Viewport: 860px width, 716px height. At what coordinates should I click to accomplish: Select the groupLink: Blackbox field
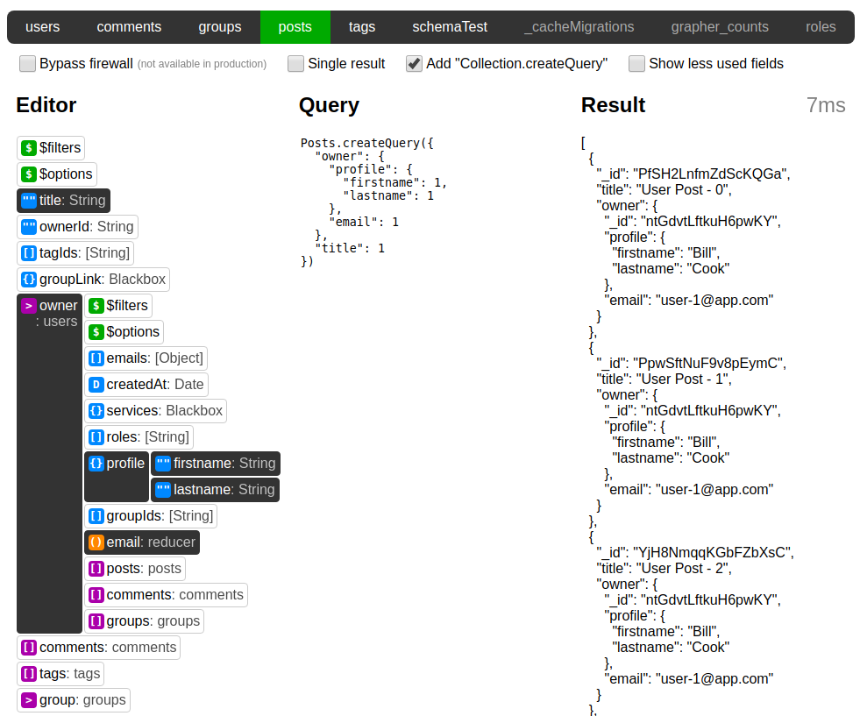[93, 279]
